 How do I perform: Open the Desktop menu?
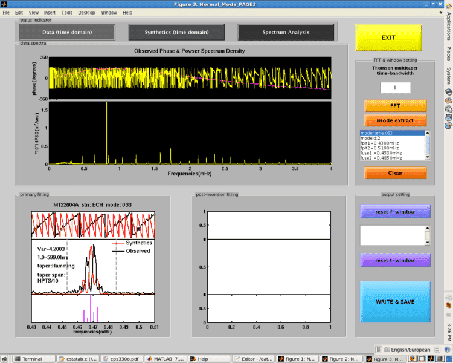click(x=86, y=13)
